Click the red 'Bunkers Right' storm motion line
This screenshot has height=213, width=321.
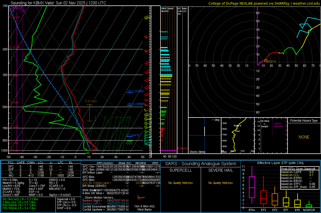pyautogui.click(x=106, y=200)
